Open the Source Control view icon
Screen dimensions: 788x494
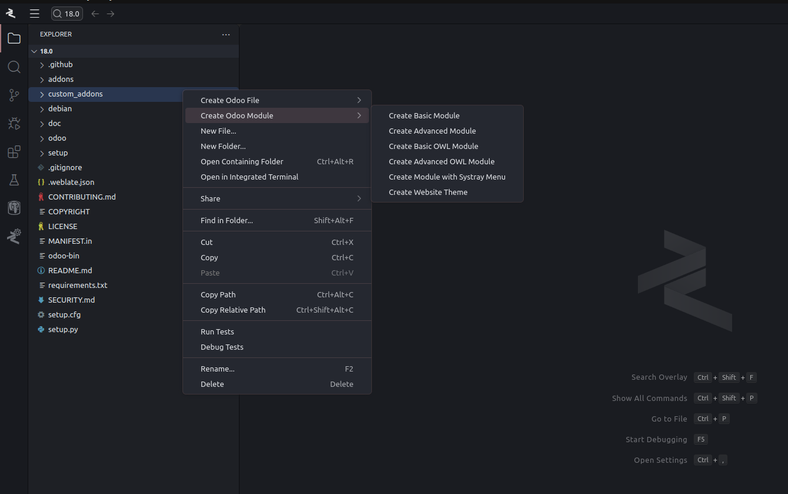(14, 95)
